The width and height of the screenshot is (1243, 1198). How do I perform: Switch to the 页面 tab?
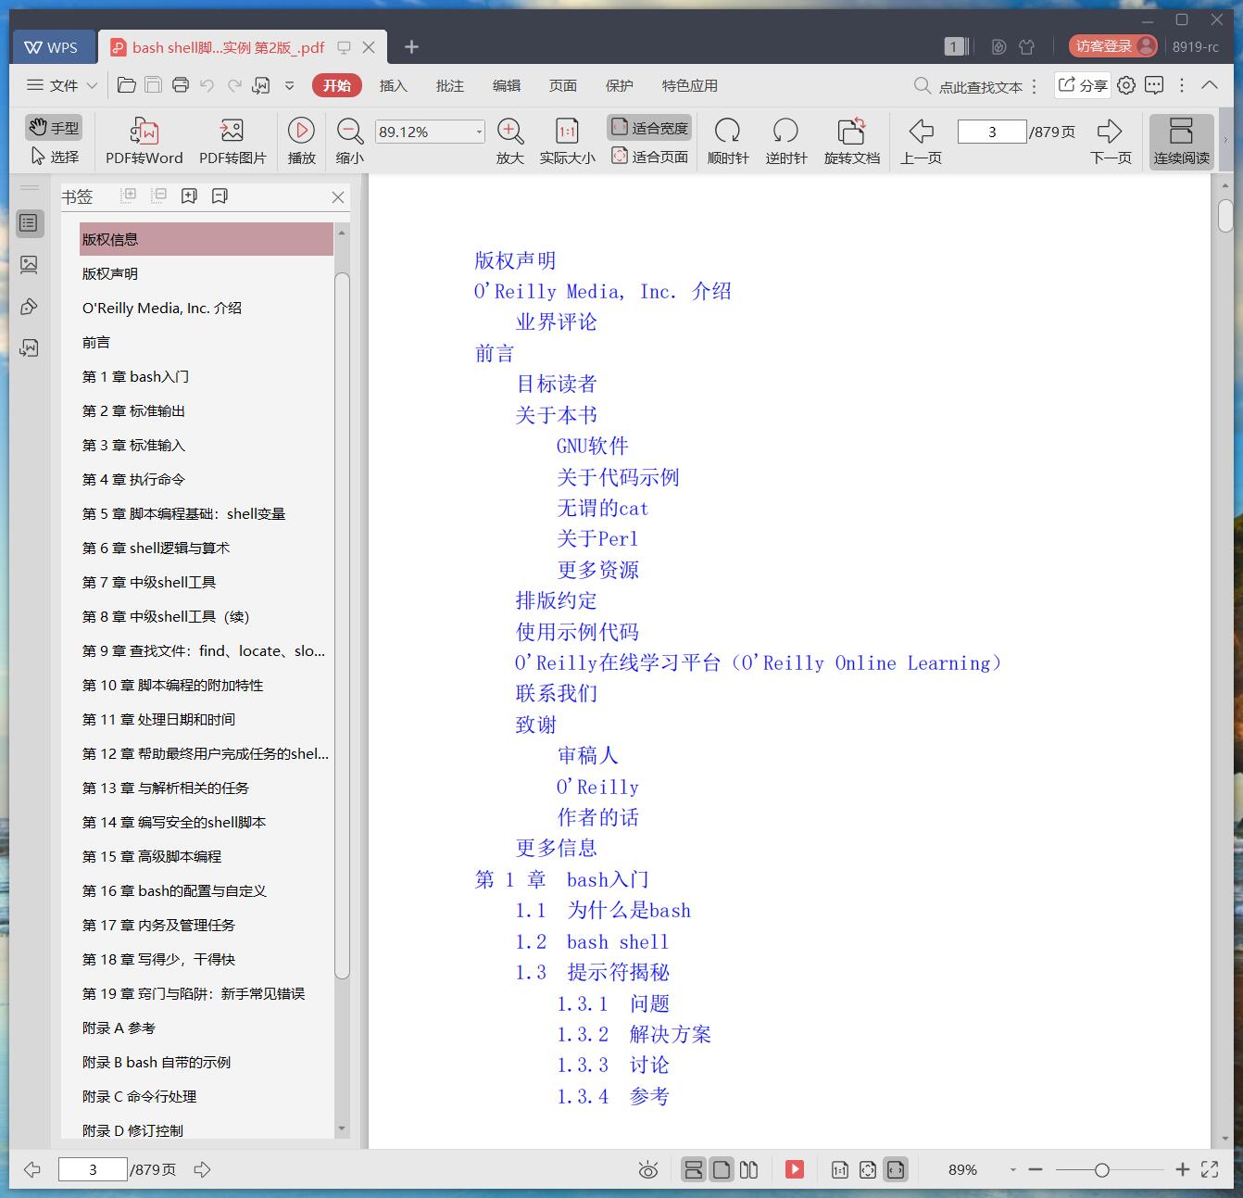[562, 85]
